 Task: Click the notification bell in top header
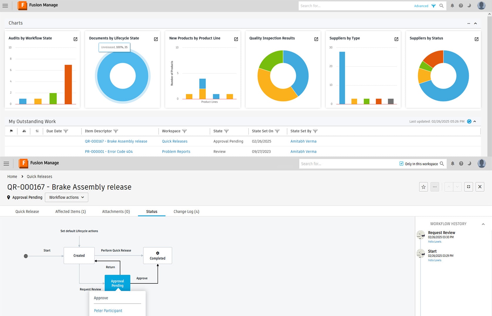coord(452,6)
